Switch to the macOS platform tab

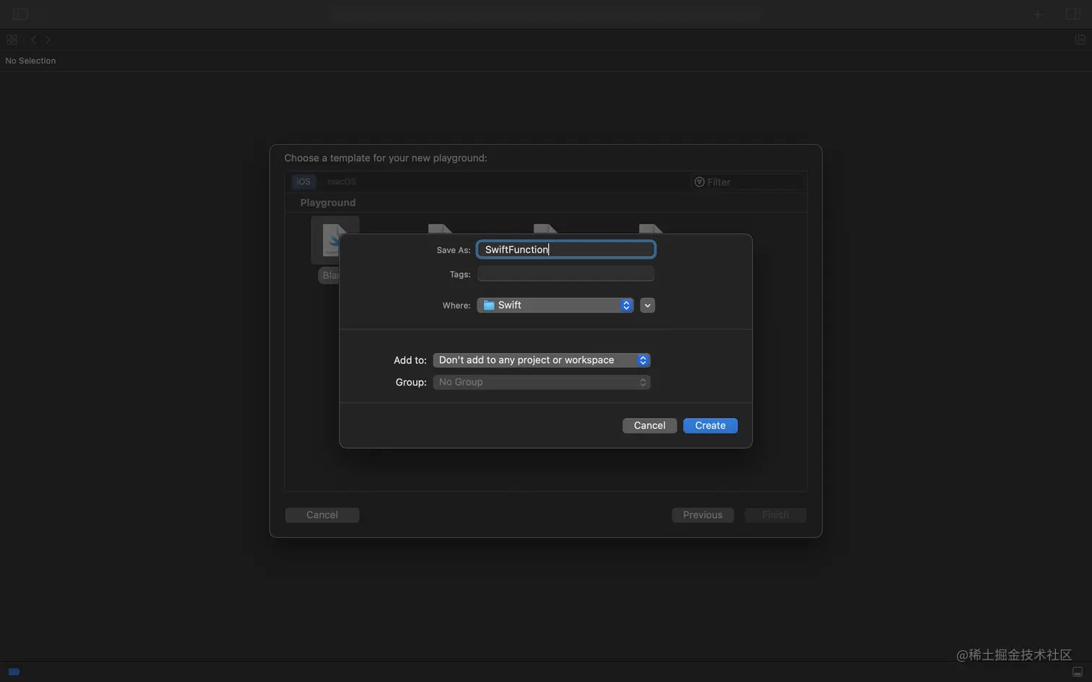click(x=341, y=181)
